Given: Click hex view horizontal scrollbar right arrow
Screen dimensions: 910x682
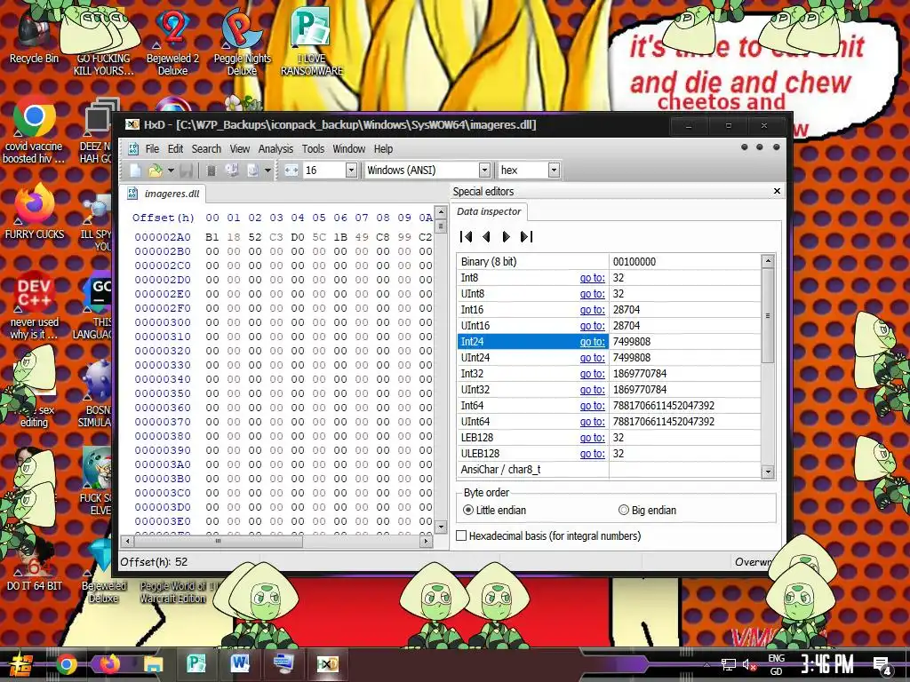Looking at the screenshot, I should click(x=426, y=541).
